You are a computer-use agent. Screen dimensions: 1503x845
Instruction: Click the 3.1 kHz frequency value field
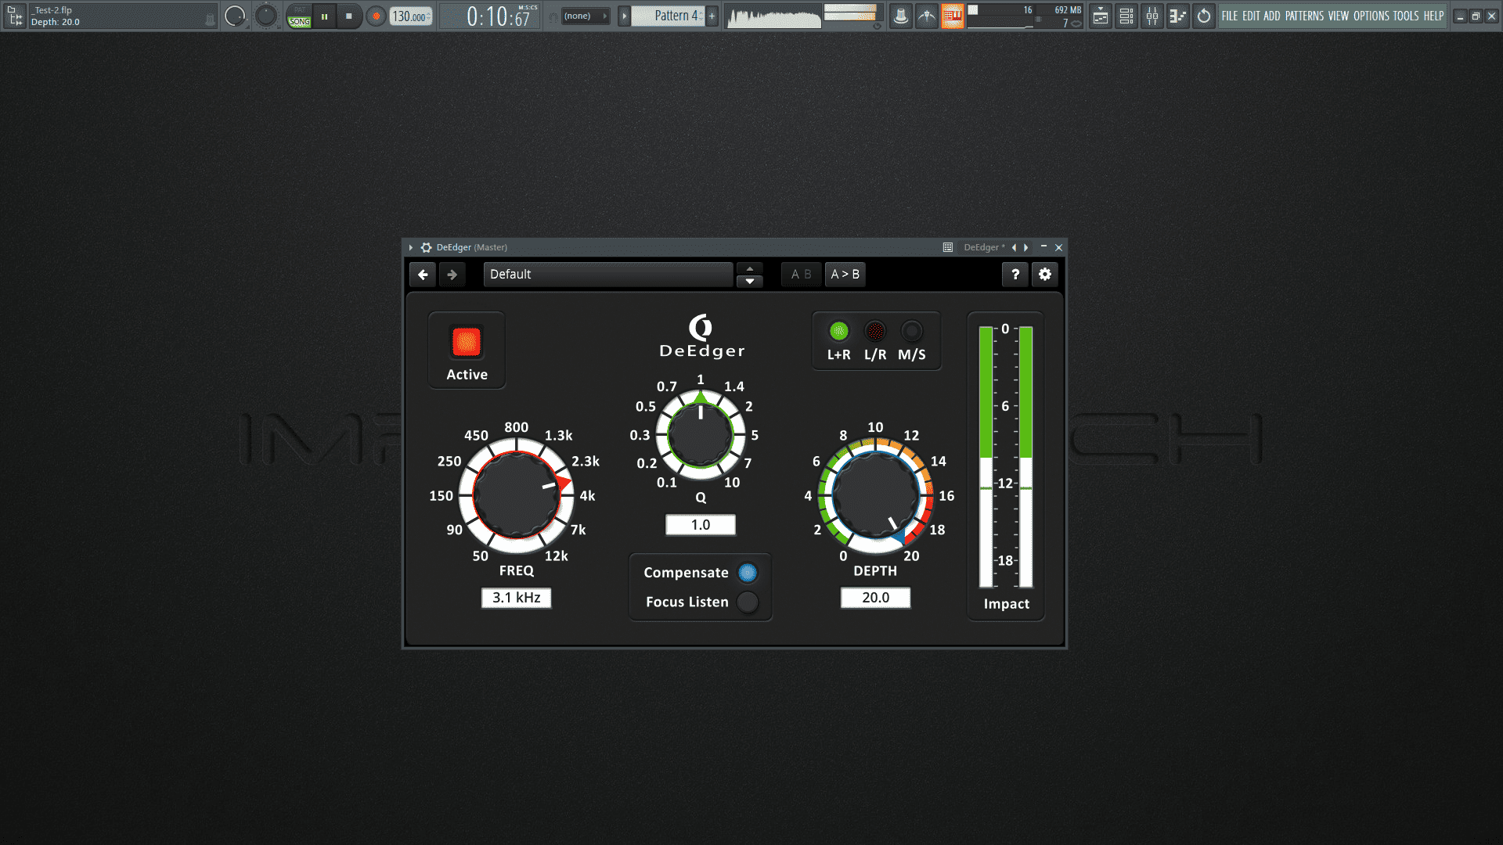[517, 598]
